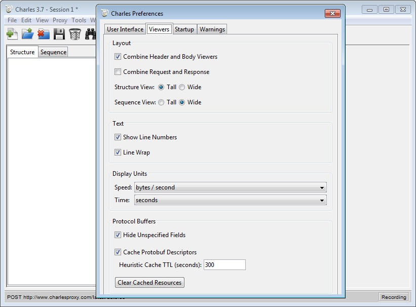This screenshot has height=307, width=416.
Task: Click the Recording status button
Action: [x=394, y=297]
